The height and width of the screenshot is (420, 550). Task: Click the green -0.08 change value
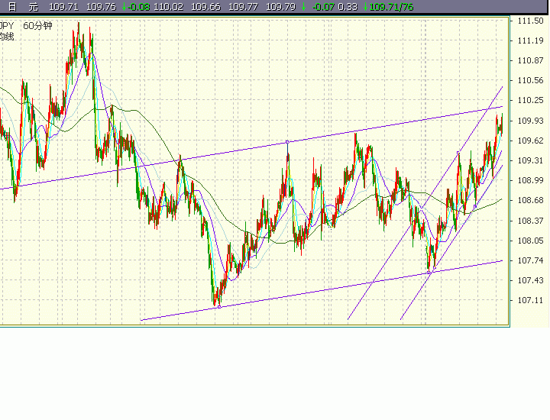pos(139,7)
